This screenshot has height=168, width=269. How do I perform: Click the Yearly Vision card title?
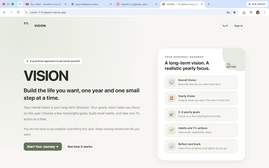pos(187,96)
